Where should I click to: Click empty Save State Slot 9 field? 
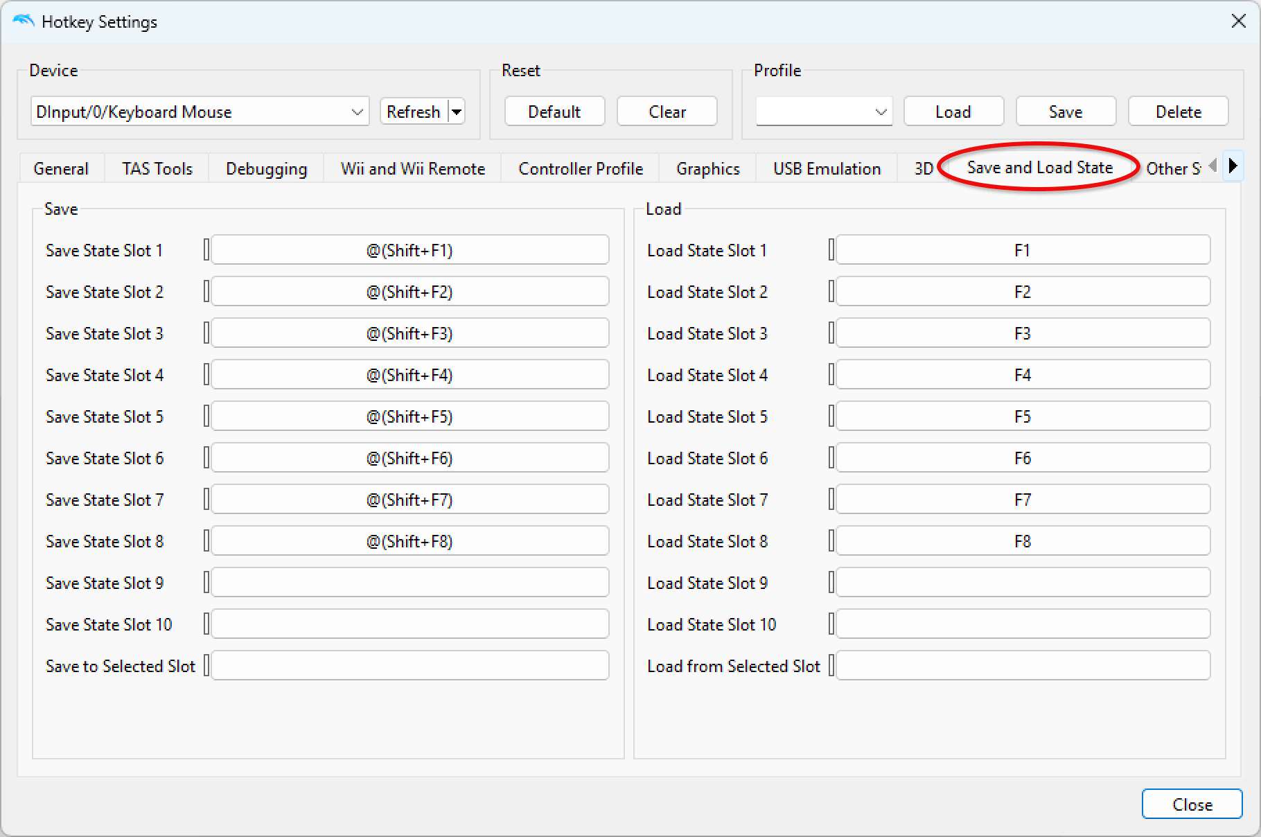(x=410, y=583)
